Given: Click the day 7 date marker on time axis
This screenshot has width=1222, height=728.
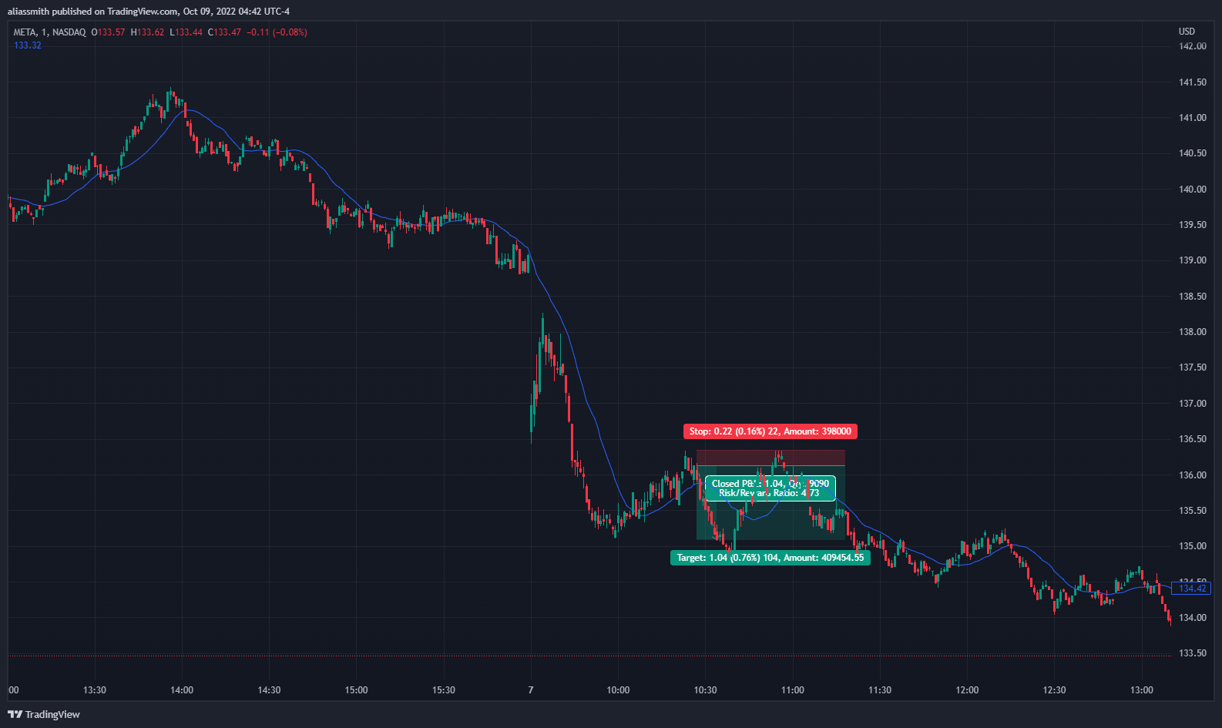Looking at the screenshot, I should [x=531, y=690].
